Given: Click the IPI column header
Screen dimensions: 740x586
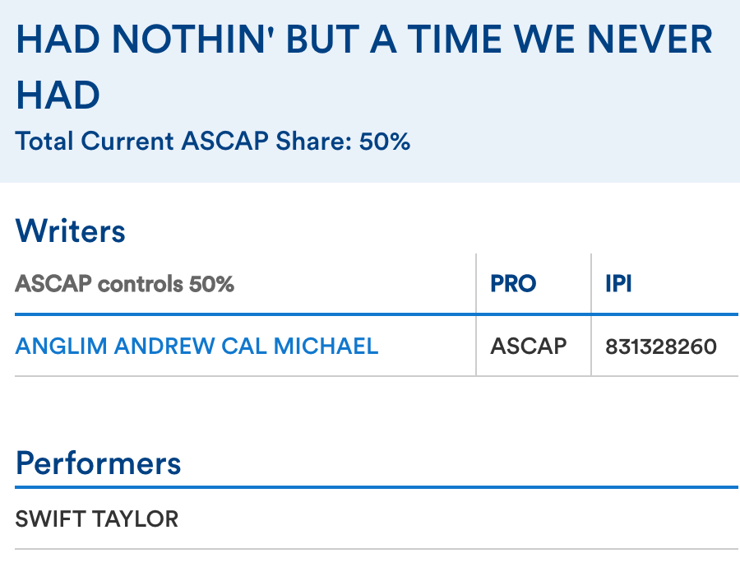Looking at the screenshot, I should (x=618, y=285).
